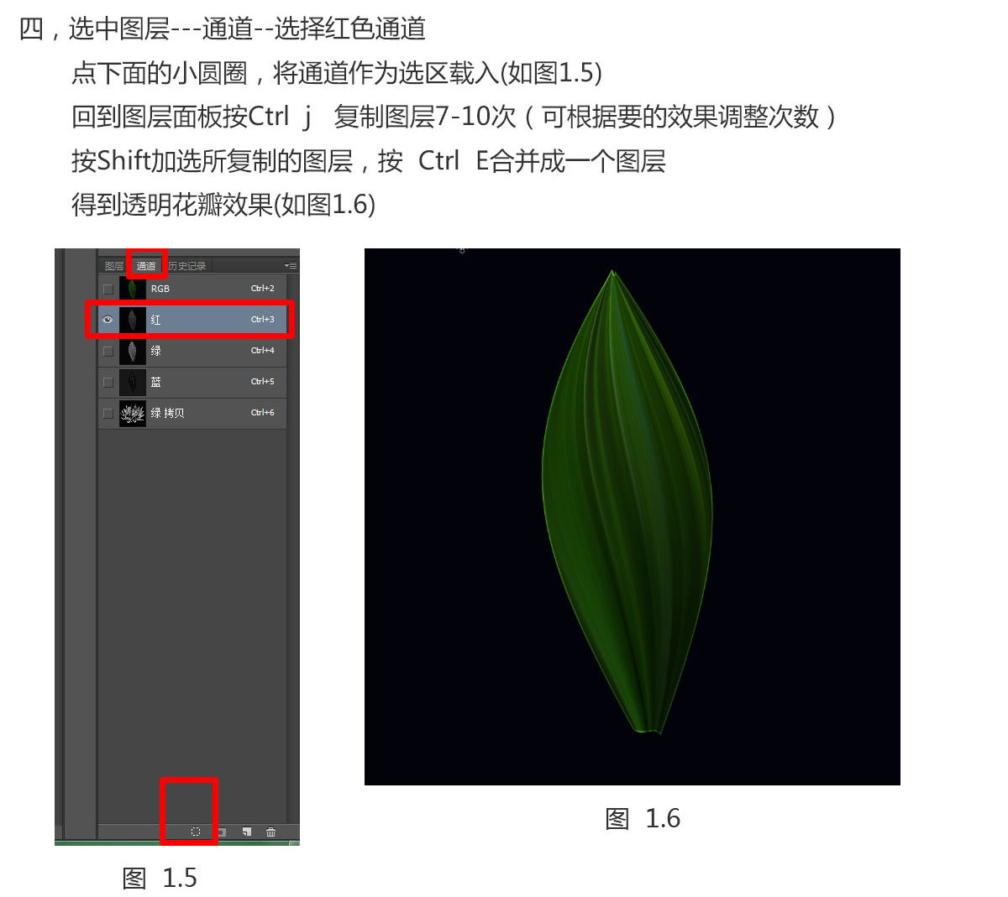Image resolution: width=1008 pixels, height=897 pixels.
Task: Create a new channel with page icon
Action: [246, 832]
